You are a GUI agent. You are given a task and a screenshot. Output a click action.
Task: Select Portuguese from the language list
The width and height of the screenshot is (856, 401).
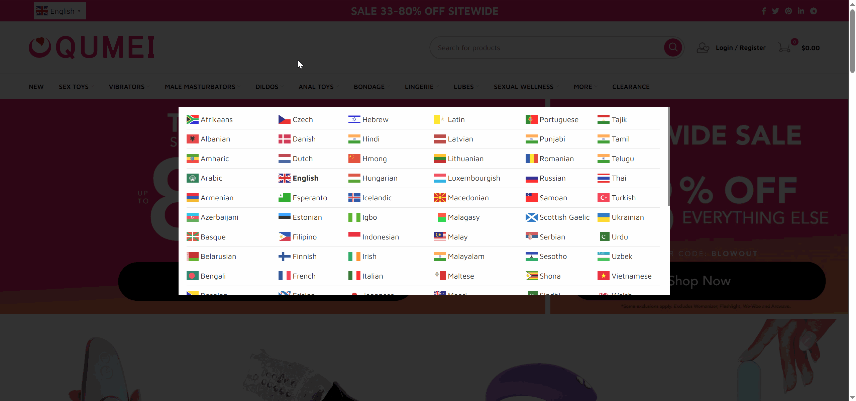(x=558, y=120)
